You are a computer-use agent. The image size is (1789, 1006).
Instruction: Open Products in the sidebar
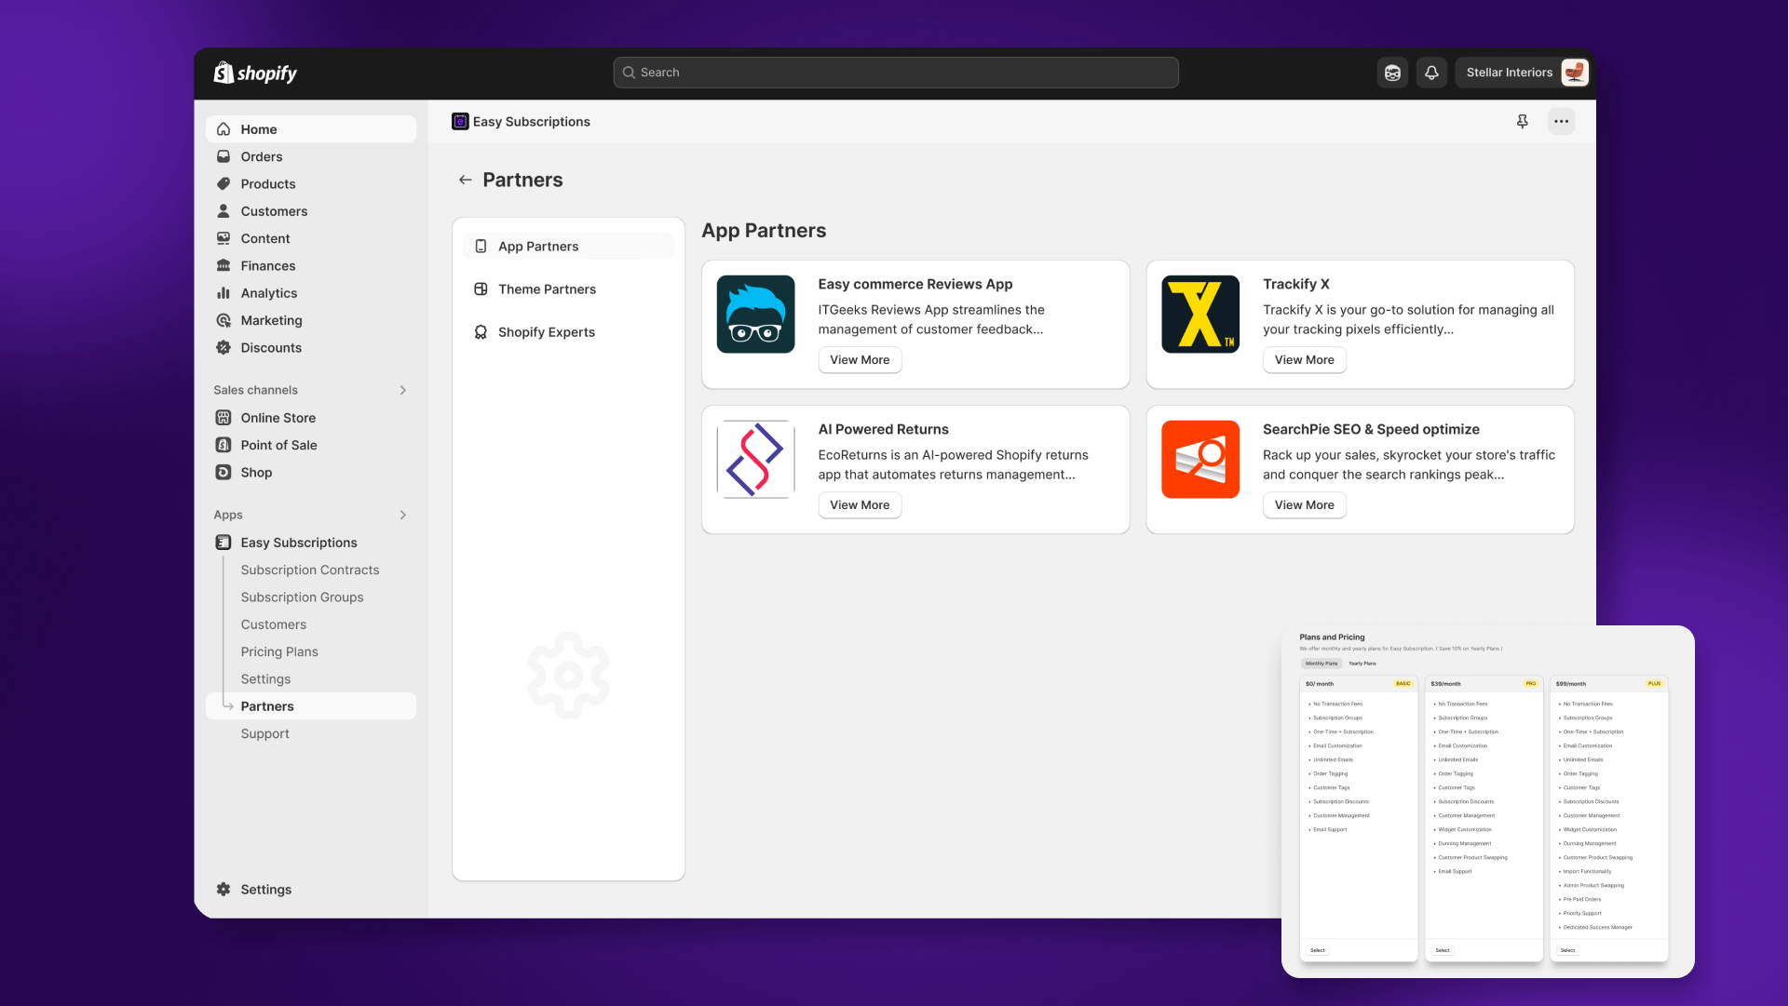click(311, 184)
